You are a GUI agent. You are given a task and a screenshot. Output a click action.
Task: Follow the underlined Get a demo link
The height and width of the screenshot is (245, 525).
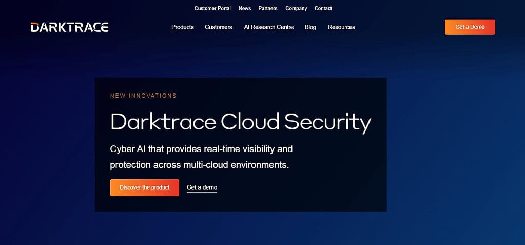click(202, 187)
